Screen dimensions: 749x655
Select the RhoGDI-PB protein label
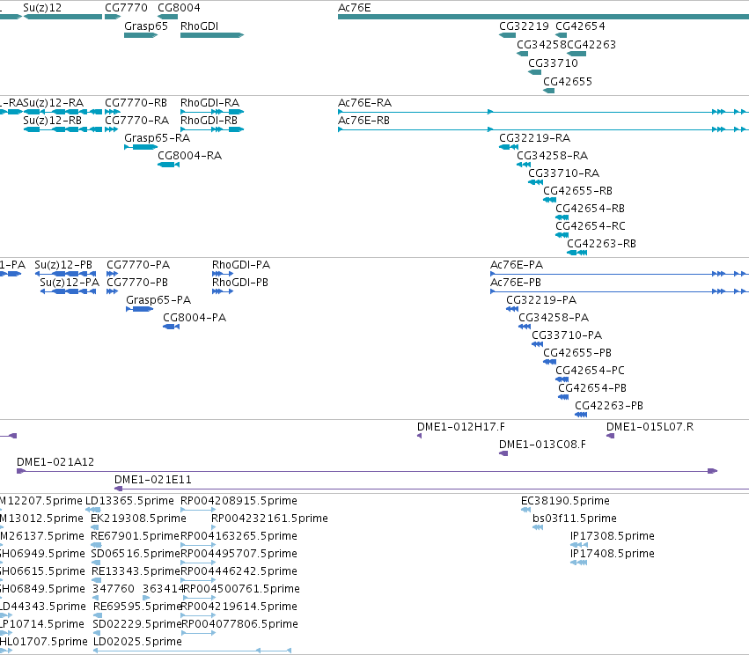pos(239,283)
